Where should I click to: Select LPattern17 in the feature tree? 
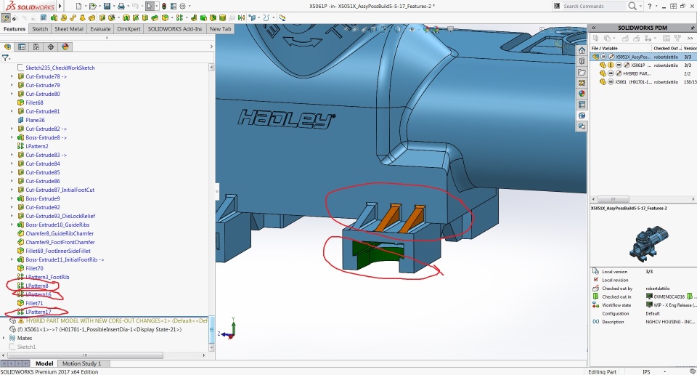pos(38,312)
